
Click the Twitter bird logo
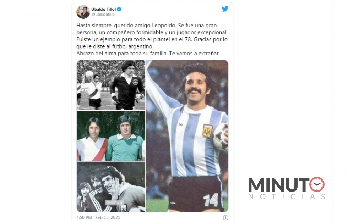225,9
